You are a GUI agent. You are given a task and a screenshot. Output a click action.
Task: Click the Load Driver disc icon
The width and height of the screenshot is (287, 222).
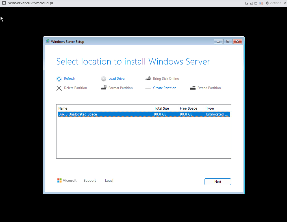click(x=104, y=79)
